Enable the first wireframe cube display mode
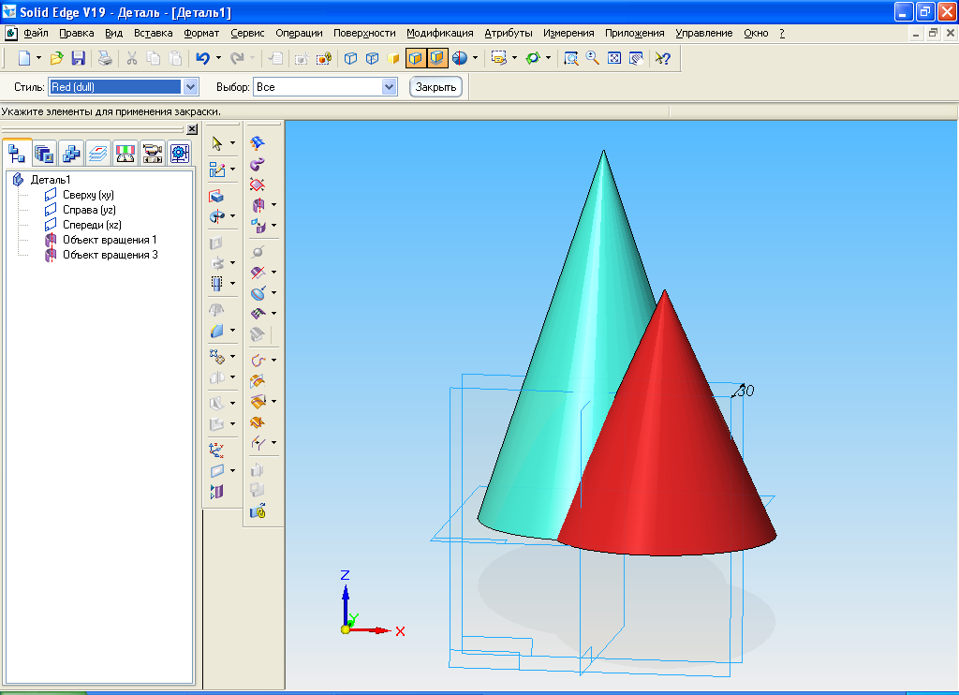 coord(351,58)
